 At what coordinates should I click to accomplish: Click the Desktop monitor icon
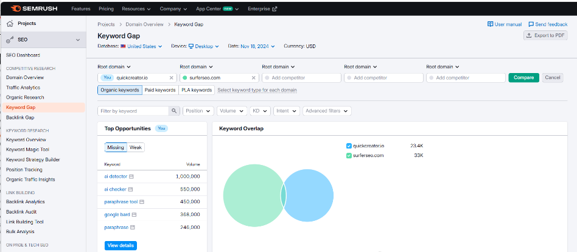coord(191,46)
